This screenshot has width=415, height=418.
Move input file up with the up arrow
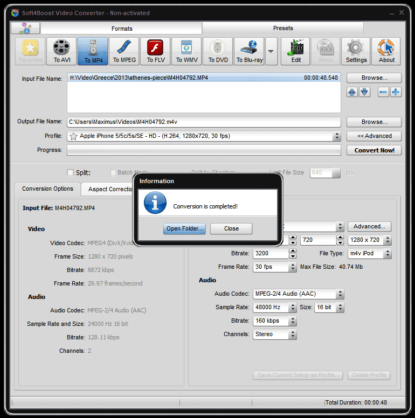click(x=352, y=92)
